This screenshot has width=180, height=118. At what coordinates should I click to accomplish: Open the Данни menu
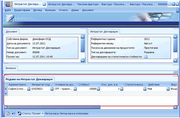click(75, 10)
